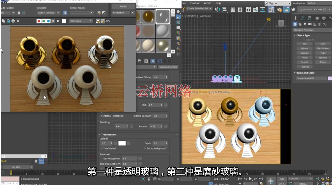
Task: Open the RGB Alpha channel dropdown
Action: pos(81,21)
